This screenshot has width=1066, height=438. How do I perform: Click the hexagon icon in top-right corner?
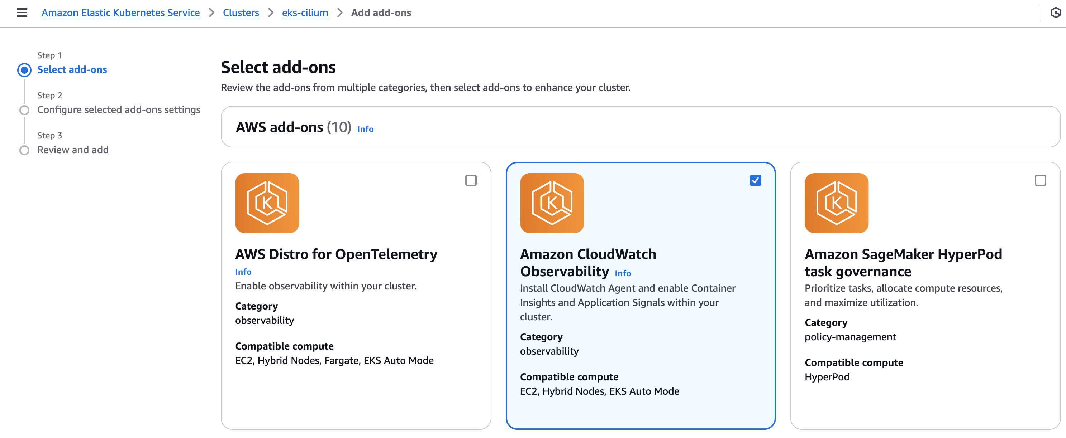(1056, 13)
